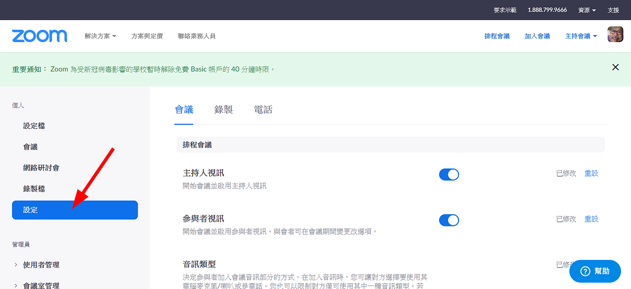The image size is (631, 289).
Task: Dismiss the green notification banner
Action: (x=615, y=67)
